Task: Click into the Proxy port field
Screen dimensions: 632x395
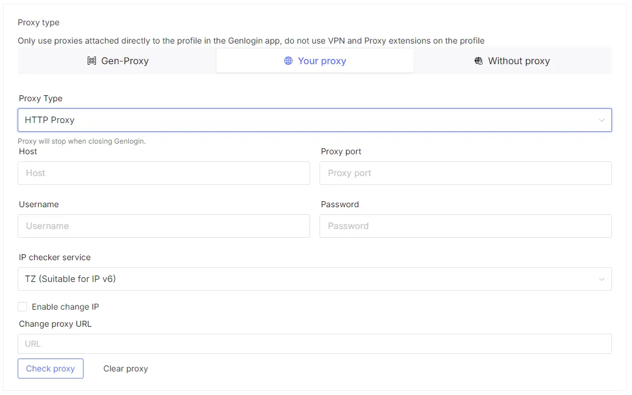Action: pyautogui.click(x=465, y=173)
